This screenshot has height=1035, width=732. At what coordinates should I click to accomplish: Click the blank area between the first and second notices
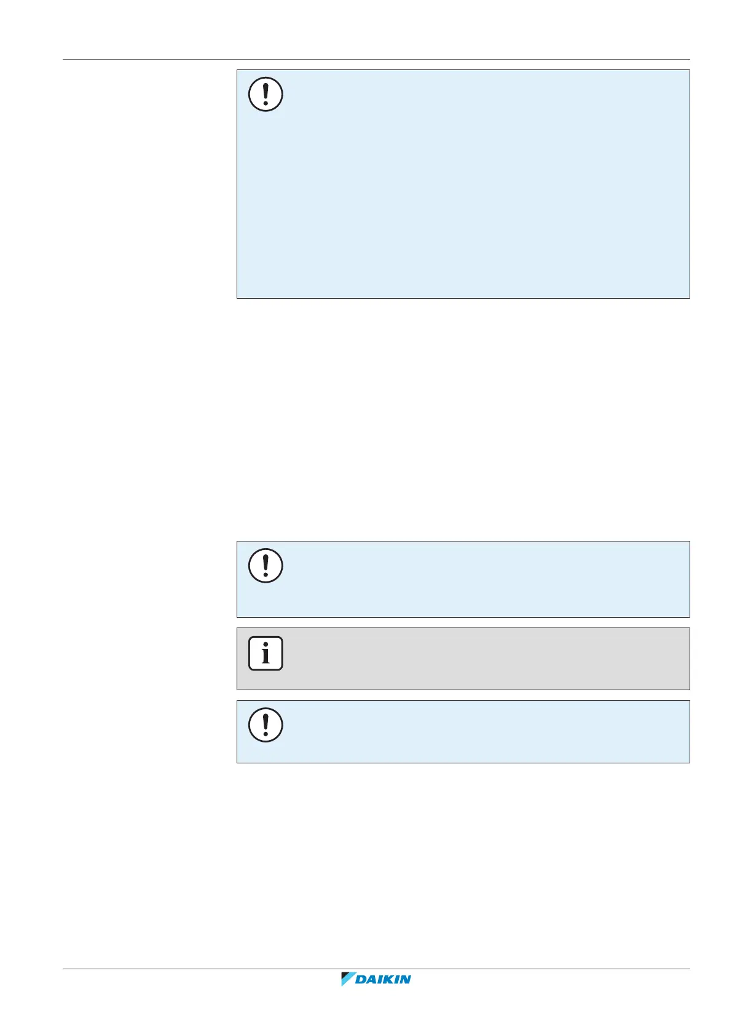461,418
